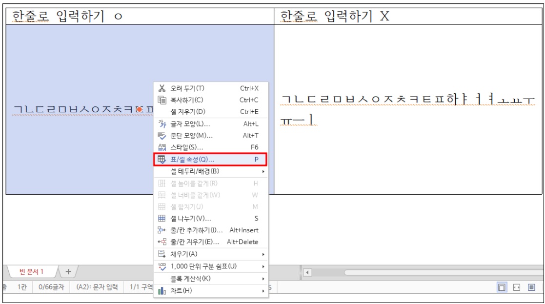Click the wrapped consonant text in right cell
This screenshot has width=545, height=304.
click(x=407, y=109)
